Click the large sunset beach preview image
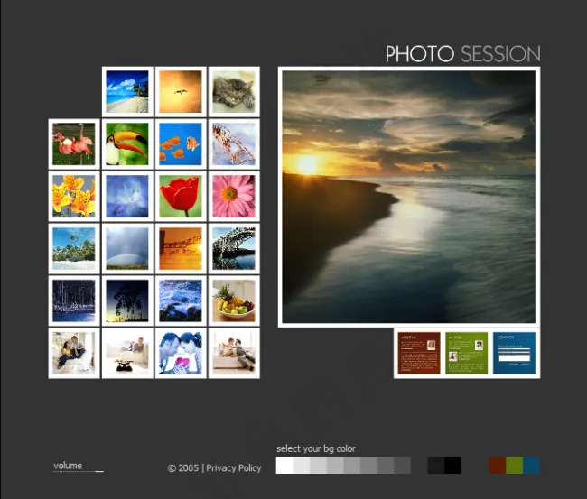 pyautogui.click(x=408, y=197)
